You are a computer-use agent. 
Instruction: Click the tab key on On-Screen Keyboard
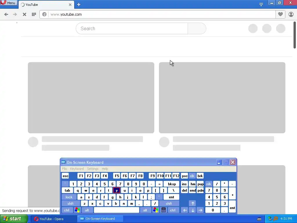point(67,190)
